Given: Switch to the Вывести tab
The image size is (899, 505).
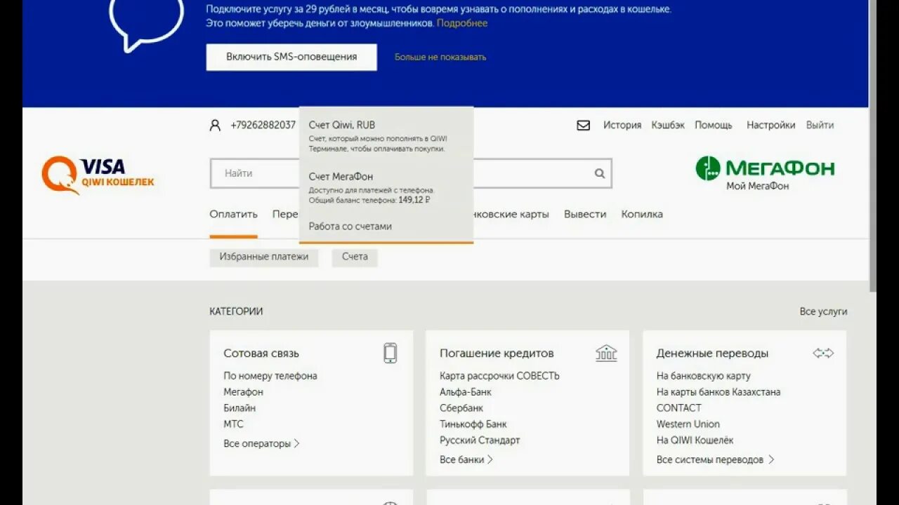Looking at the screenshot, I should [x=585, y=214].
